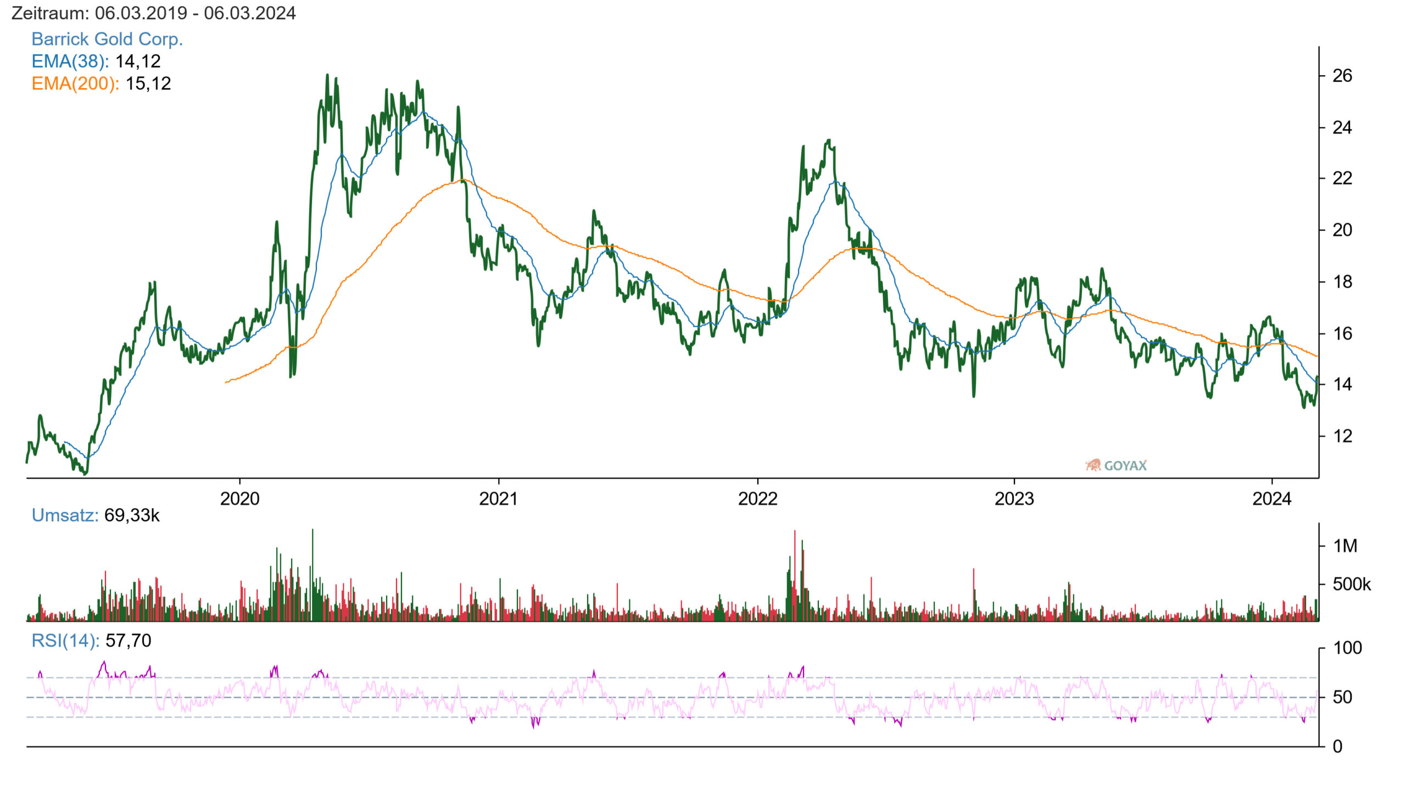Click the EMA(200) legend label
Image resolution: width=1406 pixels, height=785 pixels.
tap(75, 83)
